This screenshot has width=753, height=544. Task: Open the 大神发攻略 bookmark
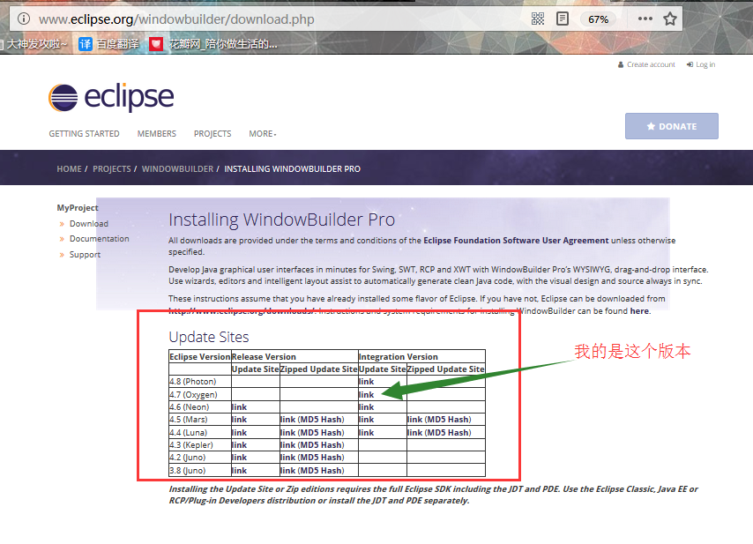(x=33, y=44)
